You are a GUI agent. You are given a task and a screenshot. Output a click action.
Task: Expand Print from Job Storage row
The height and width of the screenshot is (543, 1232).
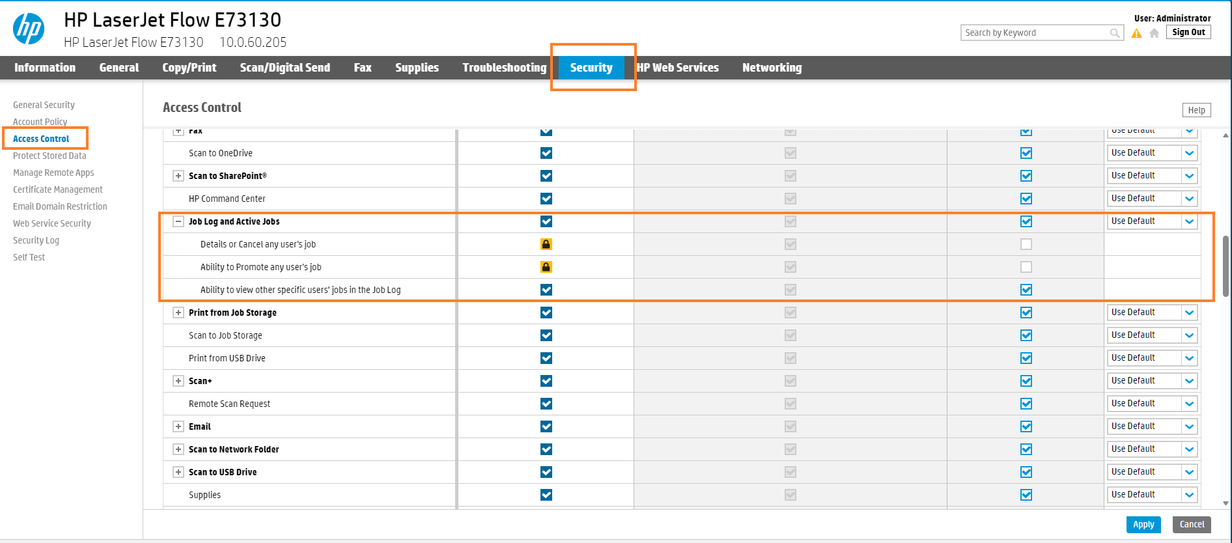178,313
